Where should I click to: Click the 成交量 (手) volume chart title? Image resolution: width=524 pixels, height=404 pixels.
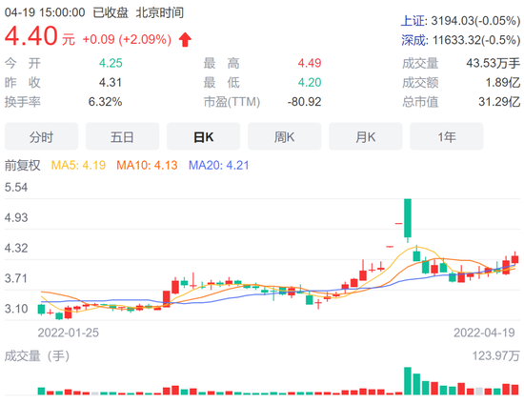coord(37,355)
